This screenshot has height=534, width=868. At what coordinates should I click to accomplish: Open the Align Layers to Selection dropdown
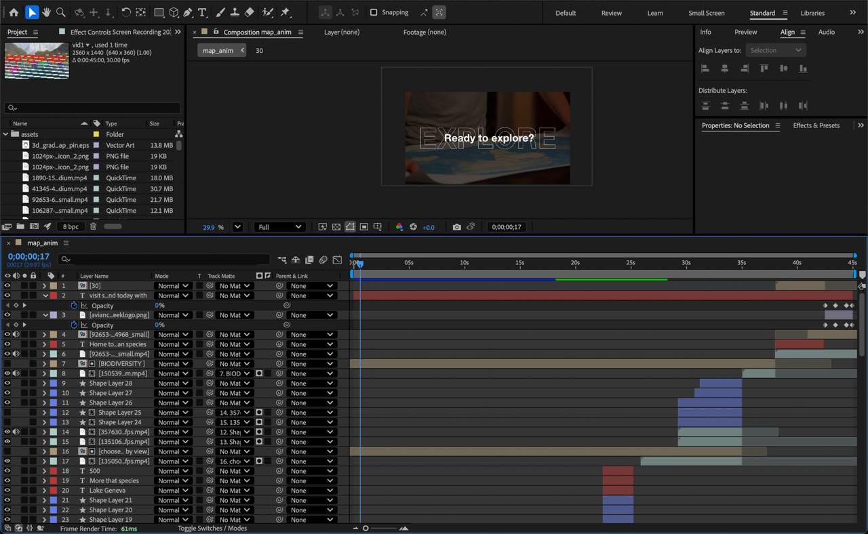point(775,50)
